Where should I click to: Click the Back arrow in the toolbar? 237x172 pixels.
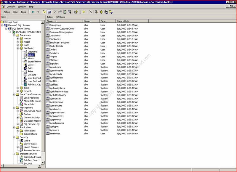33,12
